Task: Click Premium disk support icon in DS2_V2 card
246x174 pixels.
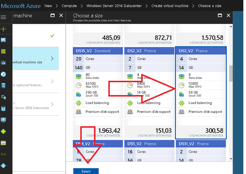Action: click(130, 112)
